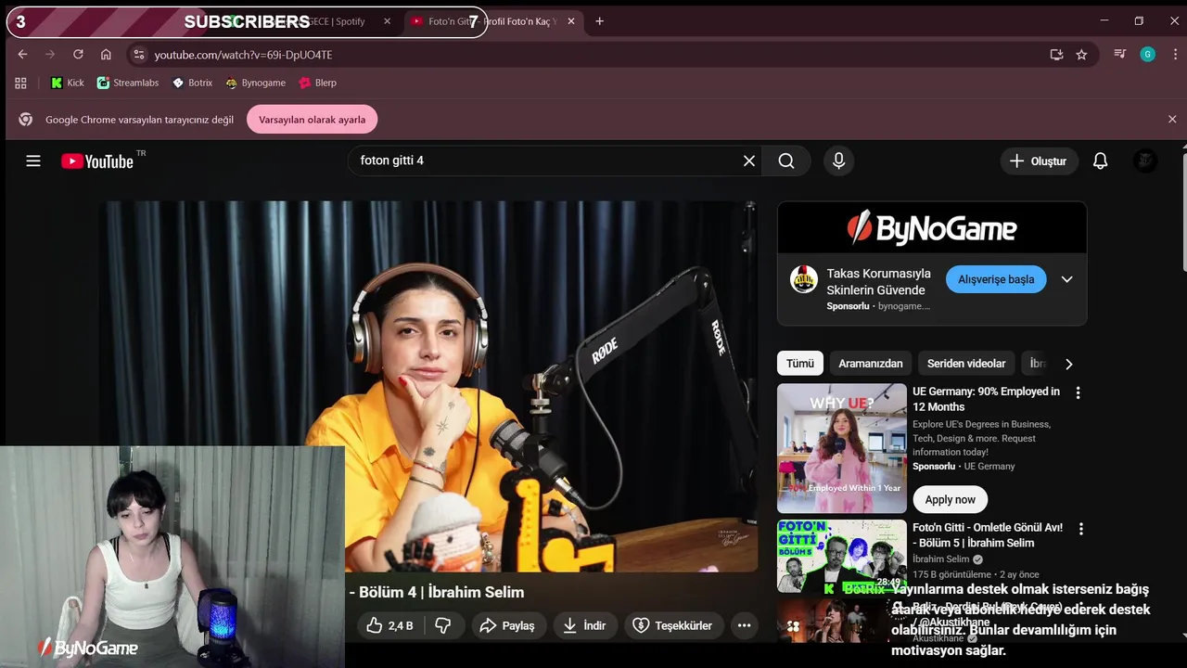Open the account avatar menu on YouTube
The height and width of the screenshot is (668, 1187).
click(x=1146, y=161)
